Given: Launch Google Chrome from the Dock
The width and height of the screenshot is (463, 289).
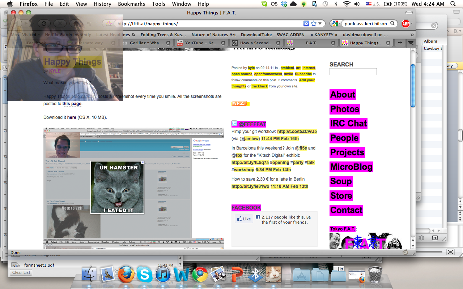Looking at the screenshot, I should coord(200,275).
